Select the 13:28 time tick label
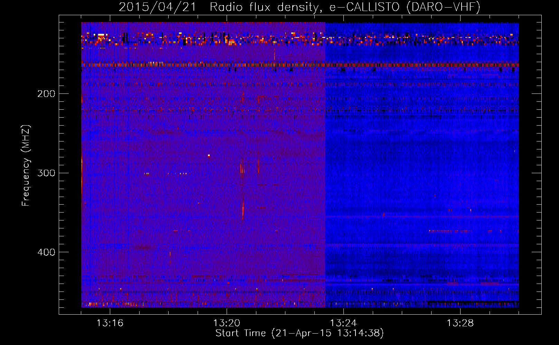Image resolution: width=559 pixels, height=345 pixels. tap(460, 323)
